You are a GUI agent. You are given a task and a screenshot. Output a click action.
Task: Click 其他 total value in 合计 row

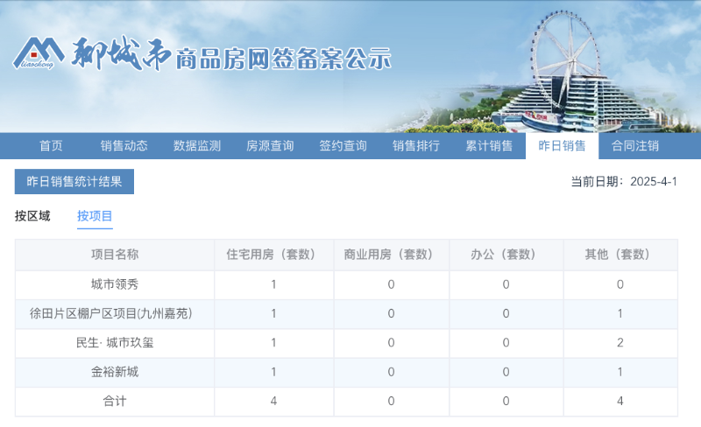click(620, 401)
